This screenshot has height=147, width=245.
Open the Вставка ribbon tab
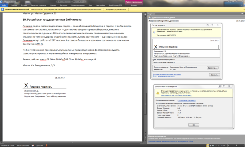tap(24, 5)
